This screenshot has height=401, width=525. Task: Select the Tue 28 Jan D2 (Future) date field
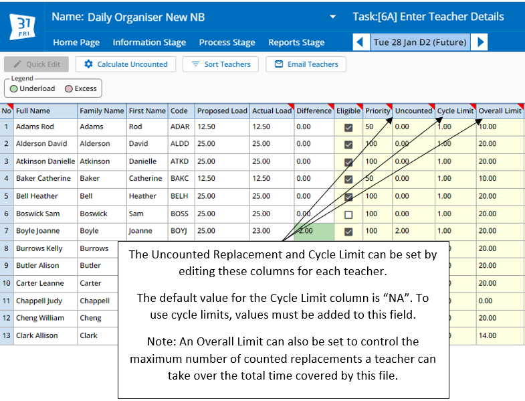pos(420,42)
